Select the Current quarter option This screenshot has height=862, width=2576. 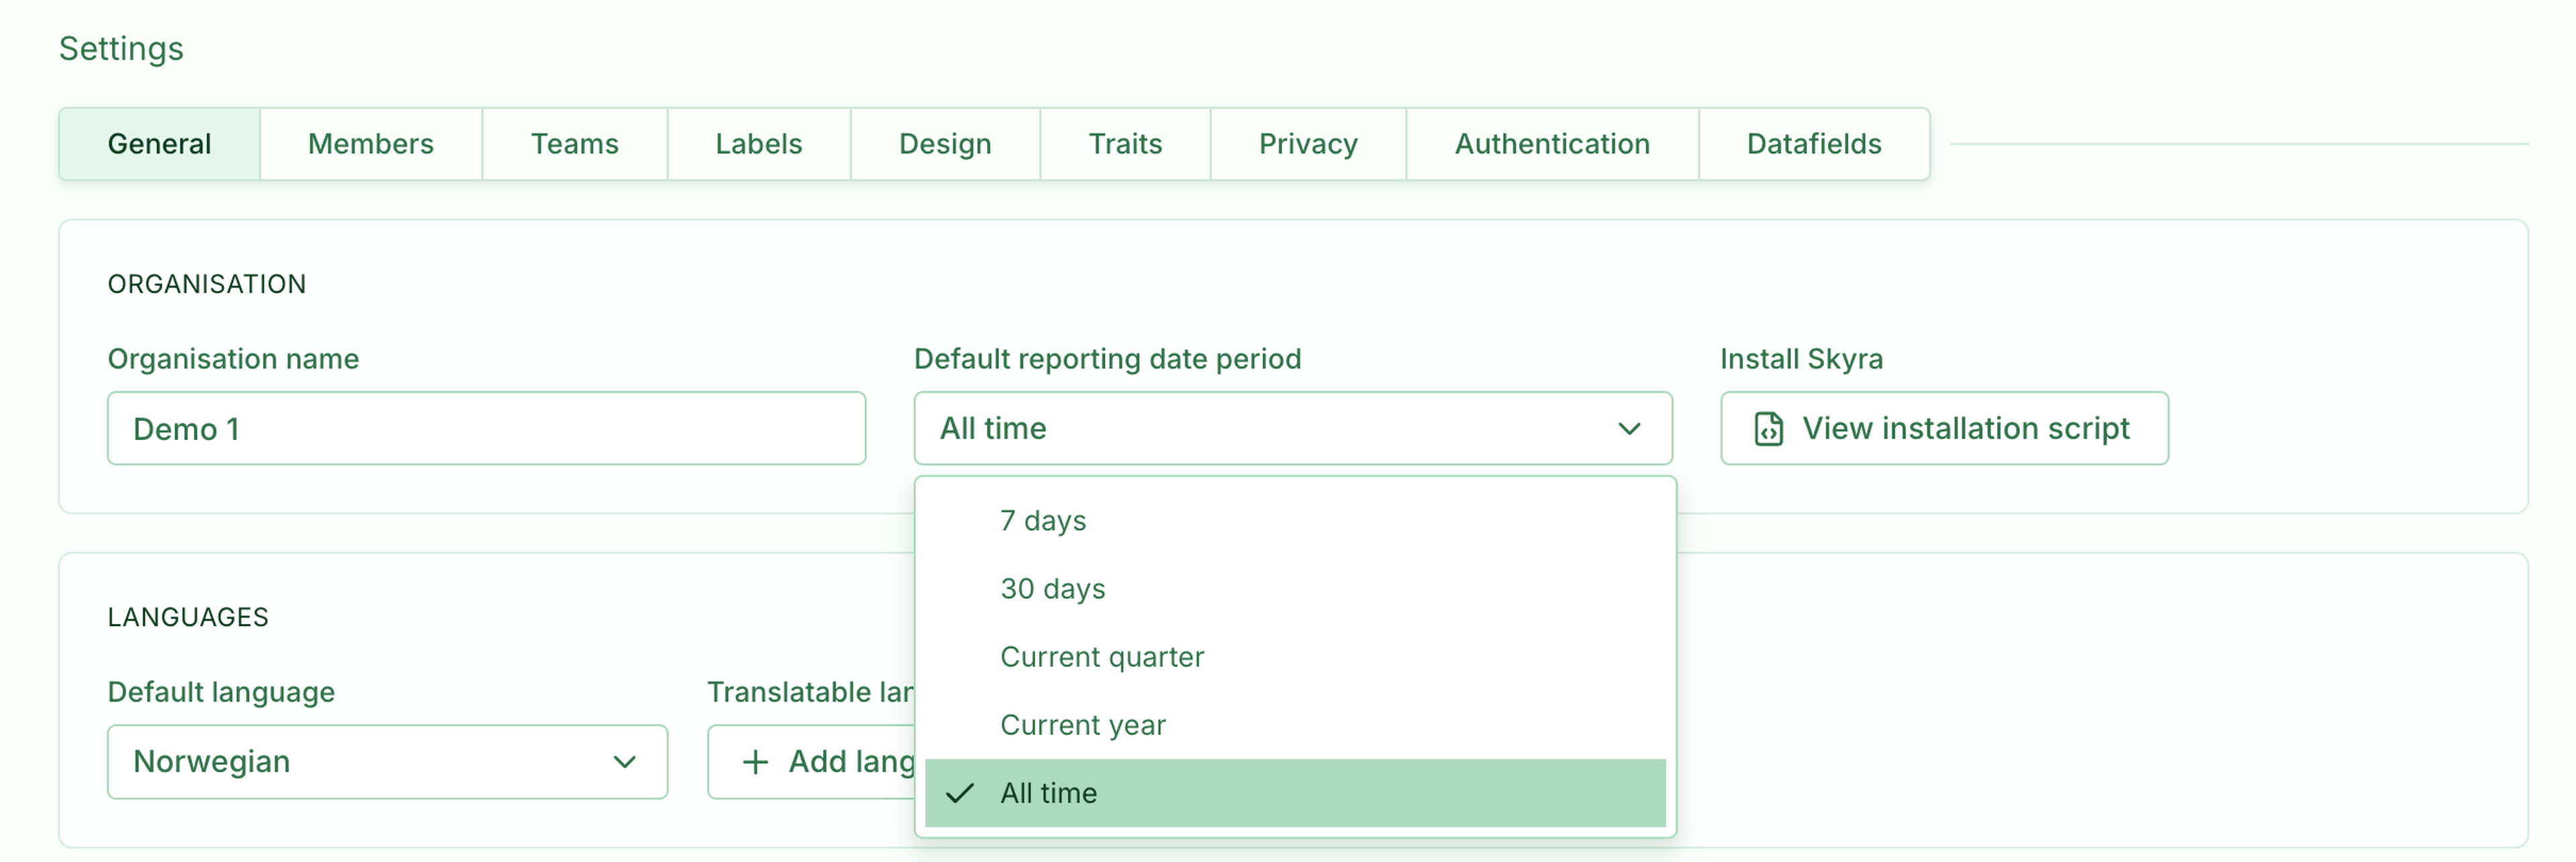pyautogui.click(x=1295, y=657)
